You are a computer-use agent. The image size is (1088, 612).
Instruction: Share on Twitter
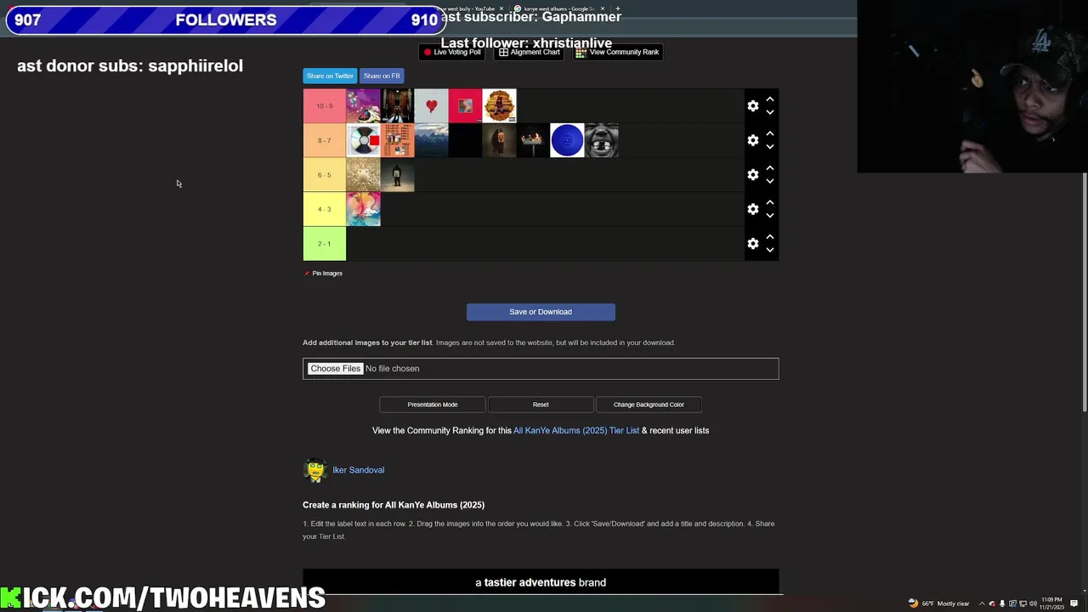(x=330, y=76)
